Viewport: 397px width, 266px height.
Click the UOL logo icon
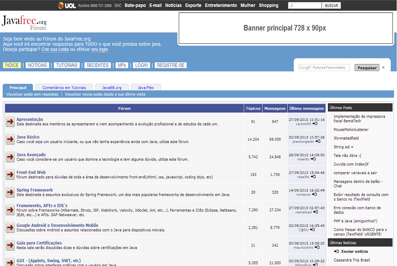tap(67, 5)
